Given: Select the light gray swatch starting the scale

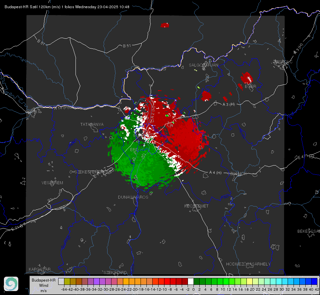Looking at the screenshot, I should coord(61,282).
